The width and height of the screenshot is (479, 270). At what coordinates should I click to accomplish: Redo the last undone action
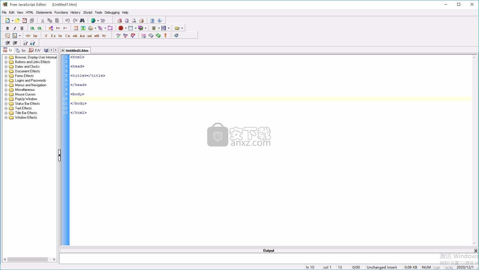(x=75, y=20)
